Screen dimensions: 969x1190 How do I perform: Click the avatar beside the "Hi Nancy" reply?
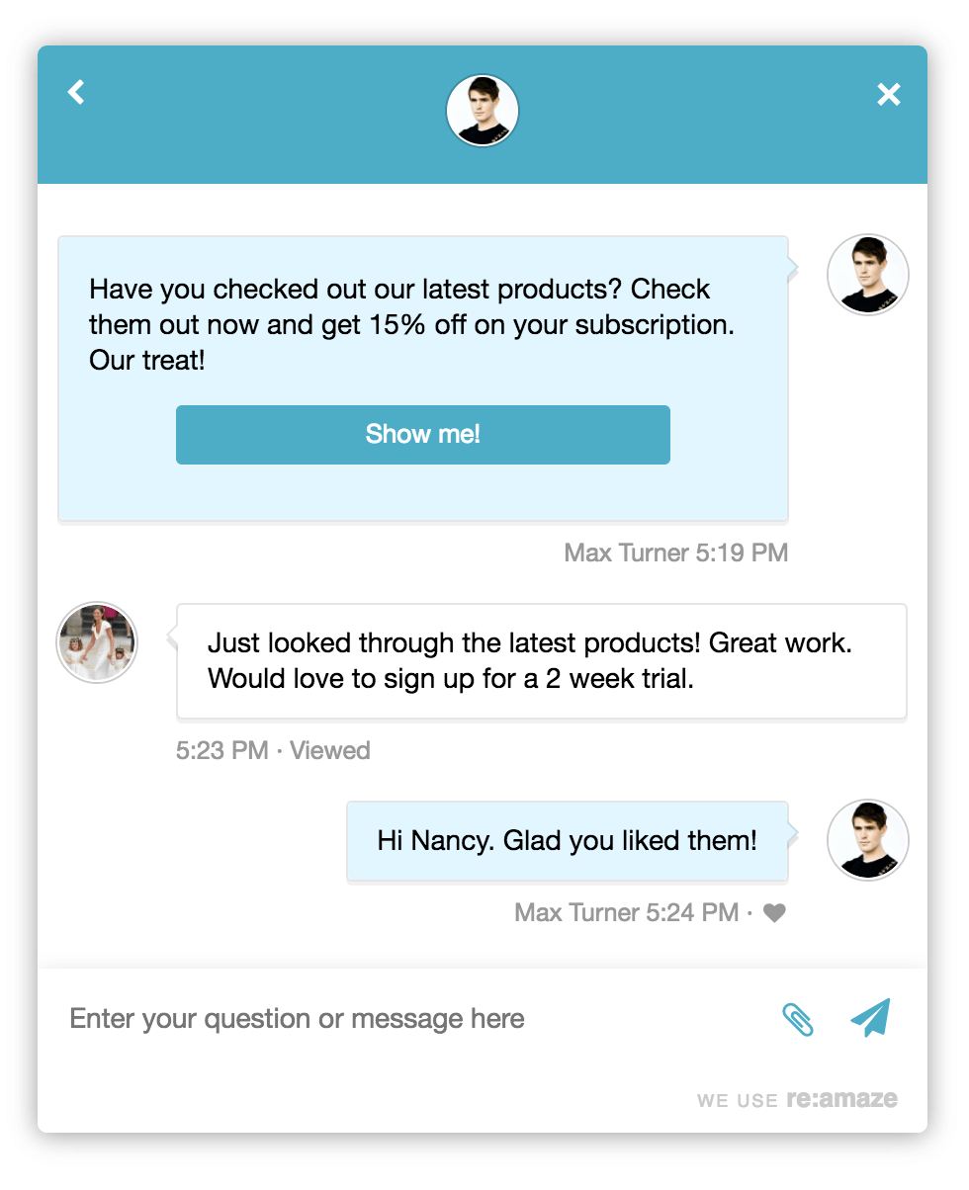(x=867, y=840)
